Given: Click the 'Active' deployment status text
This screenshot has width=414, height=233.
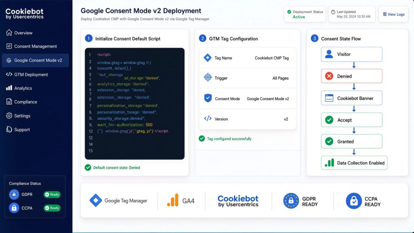Looking at the screenshot, I should click(299, 17).
